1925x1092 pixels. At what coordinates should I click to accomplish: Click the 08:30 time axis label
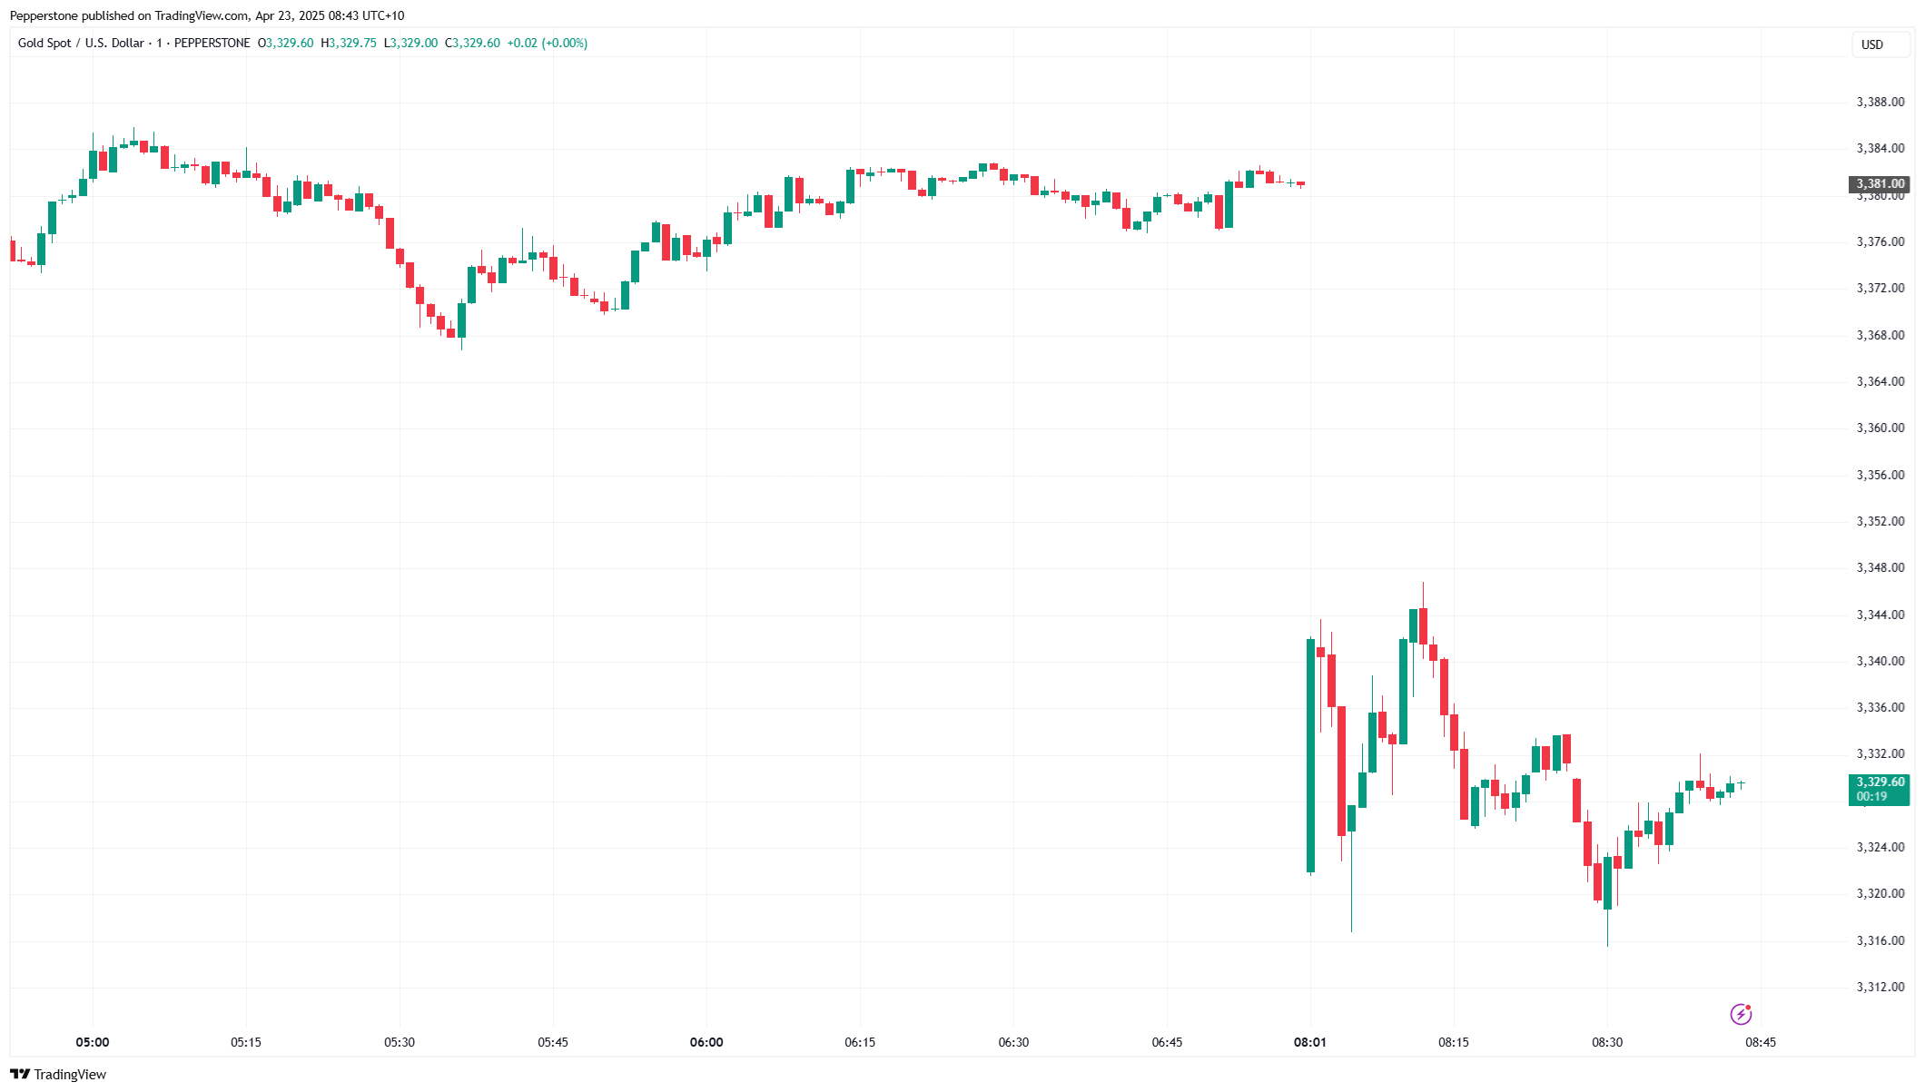coord(1607,1042)
